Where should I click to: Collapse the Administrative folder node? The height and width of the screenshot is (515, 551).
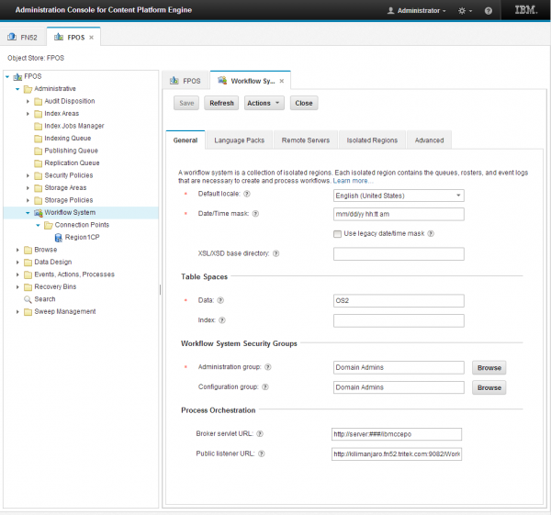click(17, 89)
